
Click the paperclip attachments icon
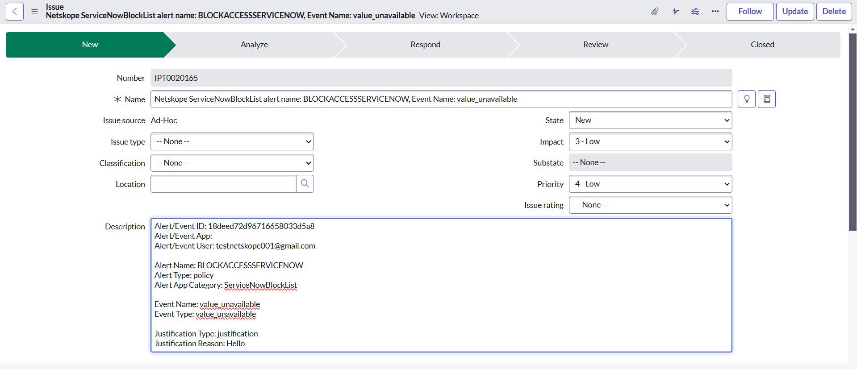pyautogui.click(x=655, y=12)
